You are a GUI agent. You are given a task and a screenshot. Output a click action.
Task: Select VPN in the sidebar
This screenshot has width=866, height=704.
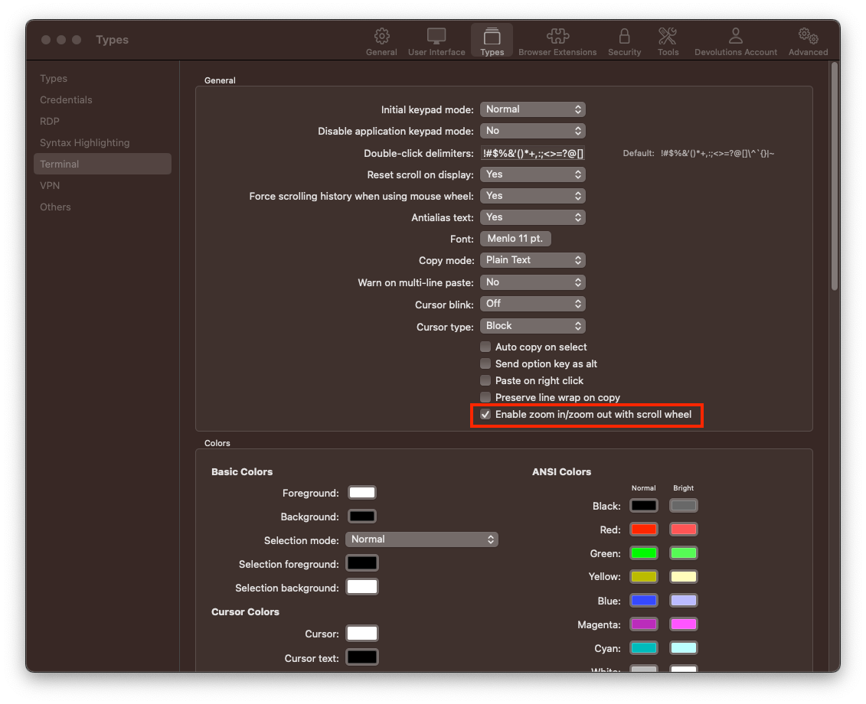(50, 185)
